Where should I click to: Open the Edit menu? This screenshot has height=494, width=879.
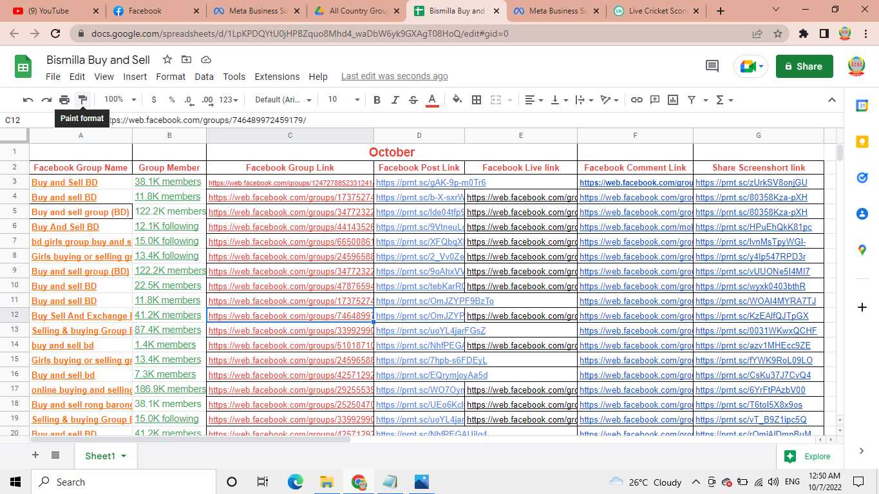click(x=77, y=76)
